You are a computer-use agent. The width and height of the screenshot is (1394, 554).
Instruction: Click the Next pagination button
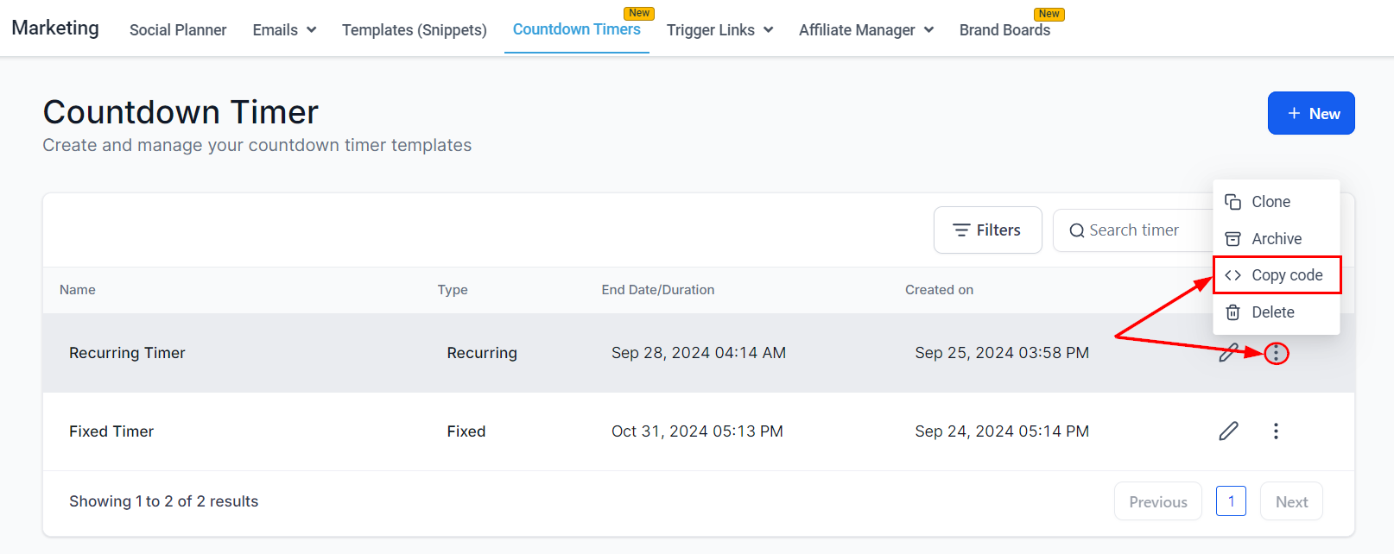pos(1291,501)
